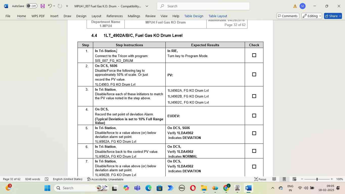This screenshot has height=194, width=345.
Task: Open File Explorer from the taskbar
Action: pyautogui.click(x=204, y=188)
